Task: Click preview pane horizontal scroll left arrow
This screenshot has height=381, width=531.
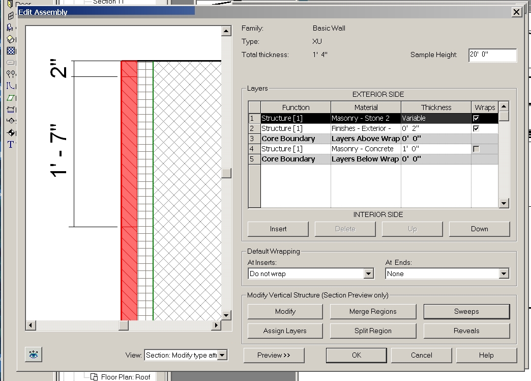Action: tap(31, 325)
